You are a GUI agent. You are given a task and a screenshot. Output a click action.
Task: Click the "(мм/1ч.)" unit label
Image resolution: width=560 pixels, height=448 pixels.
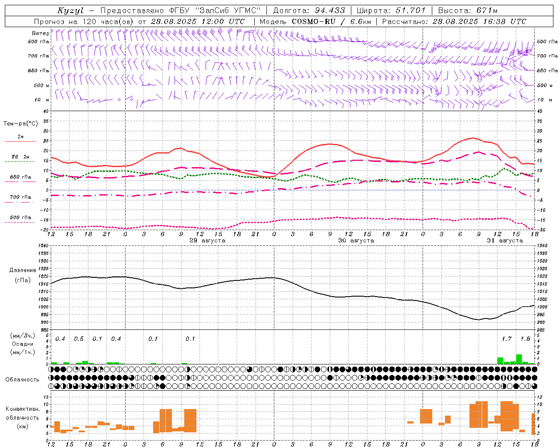pos(22,352)
